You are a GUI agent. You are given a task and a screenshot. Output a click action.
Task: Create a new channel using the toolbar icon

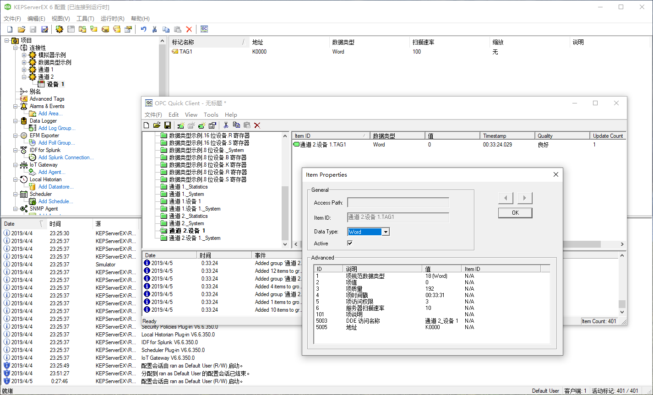pos(59,29)
